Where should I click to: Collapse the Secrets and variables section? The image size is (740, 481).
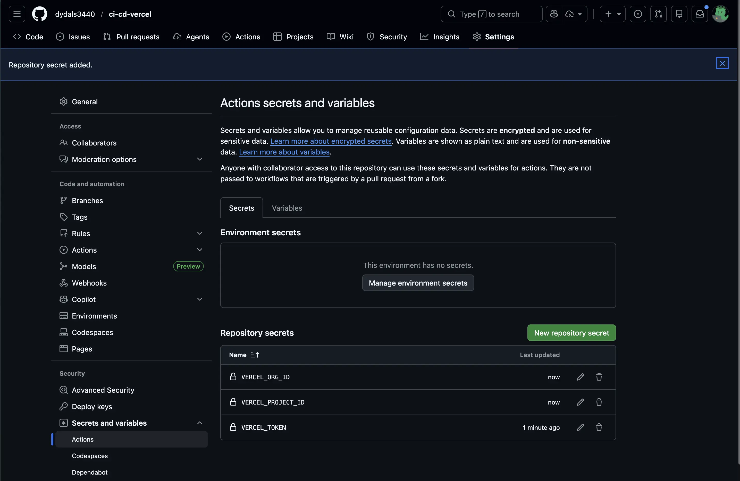tap(199, 423)
